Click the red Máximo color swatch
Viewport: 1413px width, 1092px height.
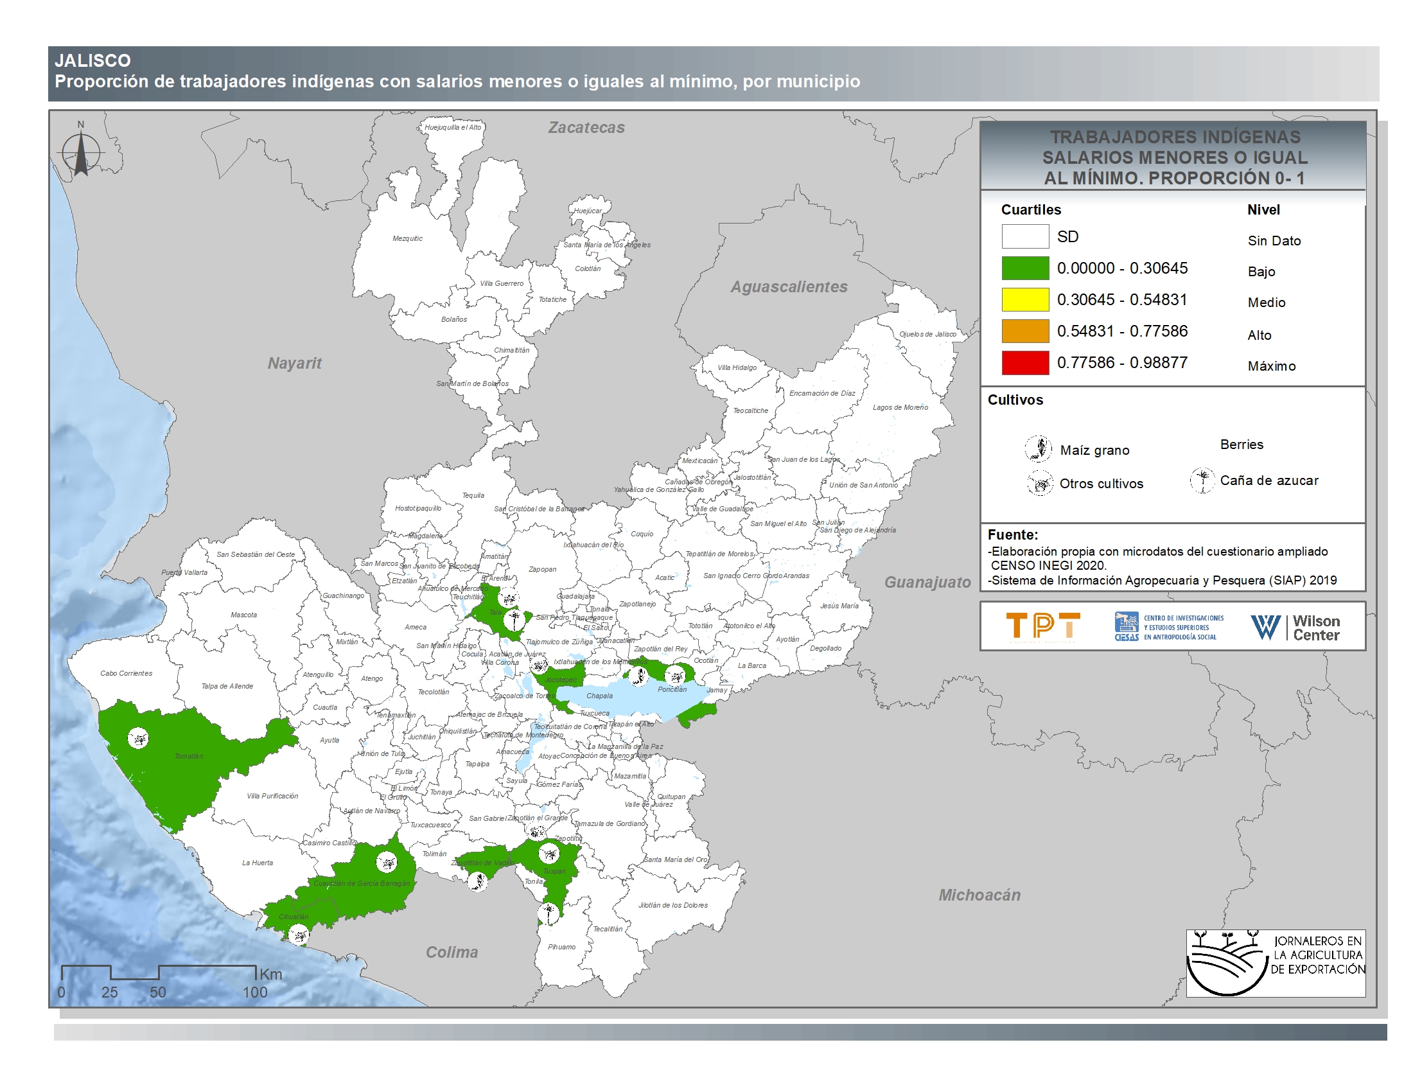coord(1025,362)
